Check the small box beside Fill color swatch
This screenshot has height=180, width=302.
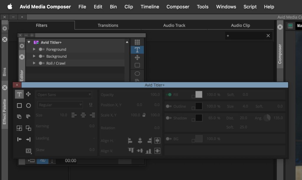[193, 96]
